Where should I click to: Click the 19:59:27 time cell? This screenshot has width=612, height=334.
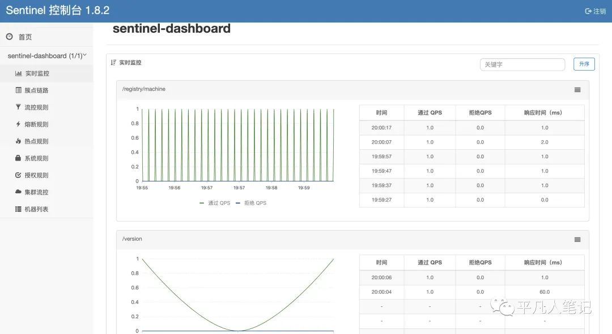[x=381, y=199]
